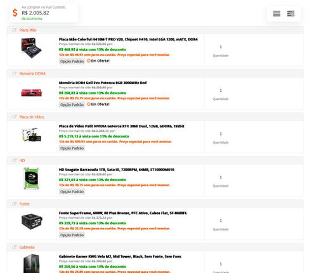Click the Palit NVIDIA GeForce RTX 3060 title
Screen dimensions: 317x273
tap(122, 126)
